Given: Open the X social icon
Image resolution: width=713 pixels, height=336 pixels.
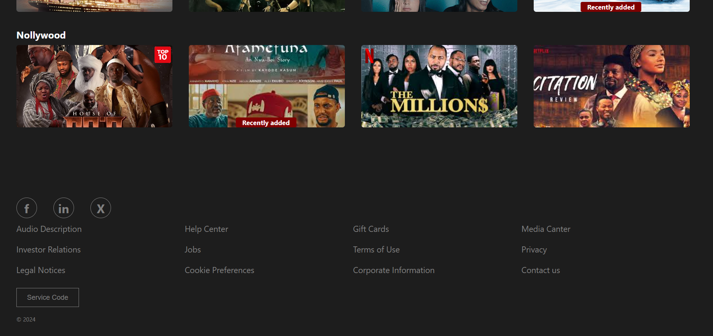Looking at the screenshot, I should (101, 208).
